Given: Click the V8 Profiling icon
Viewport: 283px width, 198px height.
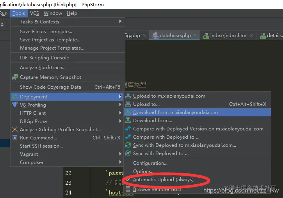Looking at the screenshot, I should [x=15, y=105].
